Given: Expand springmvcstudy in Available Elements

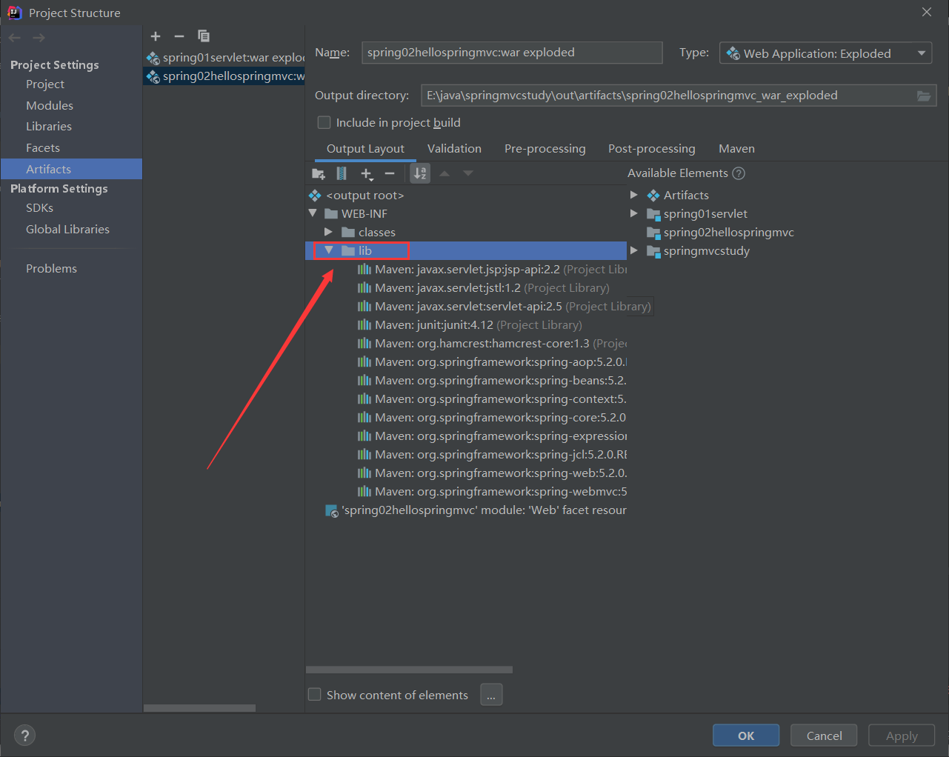Looking at the screenshot, I should (634, 250).
